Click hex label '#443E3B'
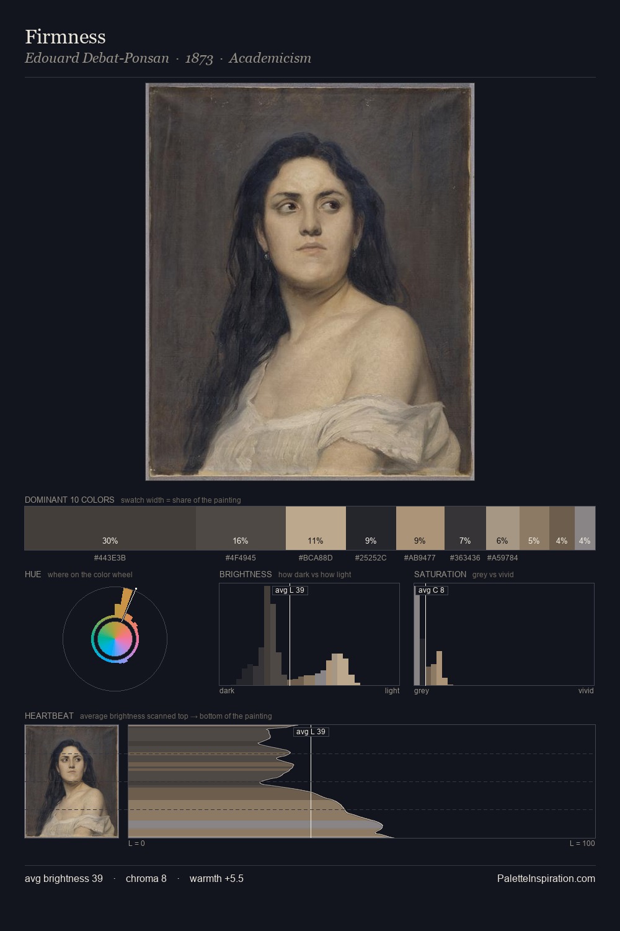 pyautogui.click(x=110, y=557)
